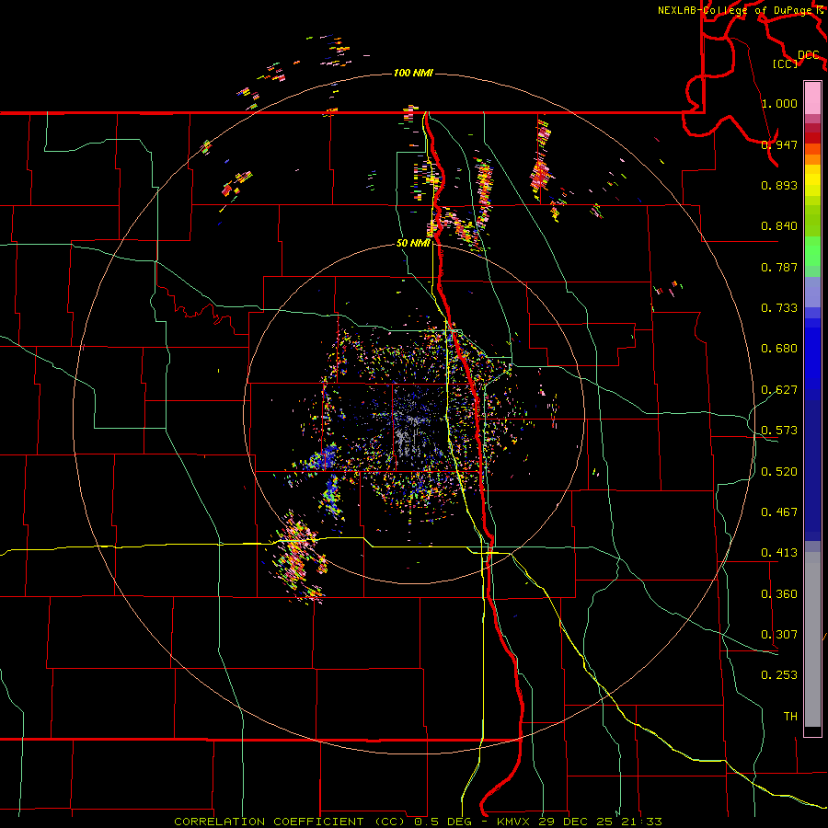The image size is (828, 828).
Task: Click the 0.307 scale value
Action: pos(779,635)
